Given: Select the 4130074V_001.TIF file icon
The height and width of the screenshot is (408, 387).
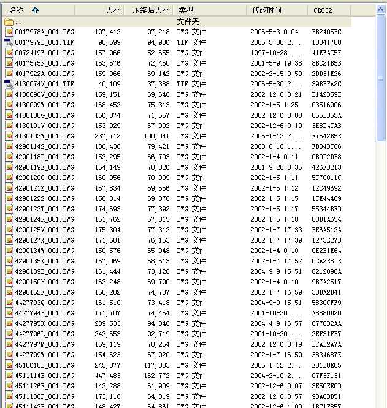Looking at the screenshot, I should [x=9, y=84].
